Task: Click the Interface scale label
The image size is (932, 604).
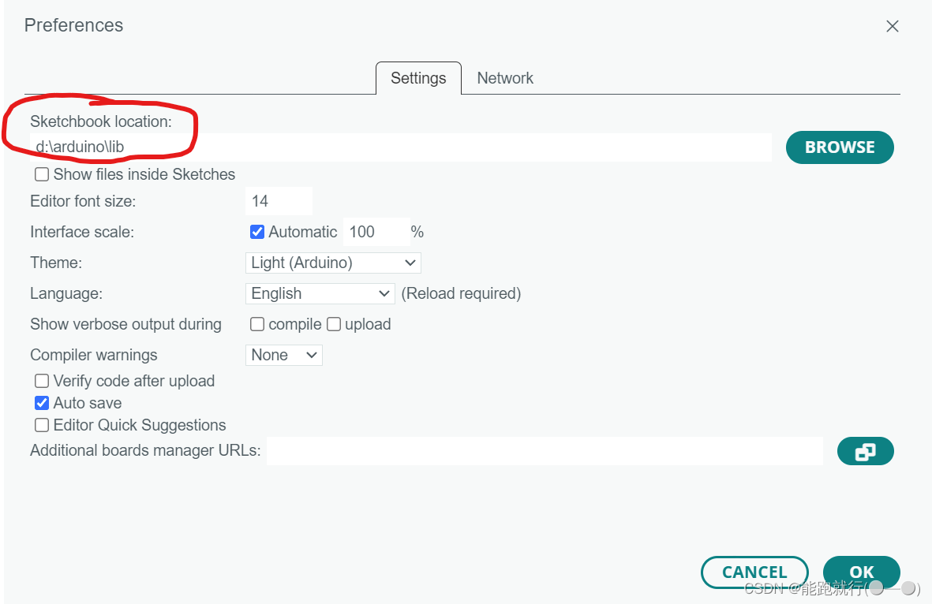Action: coord(82,232)
